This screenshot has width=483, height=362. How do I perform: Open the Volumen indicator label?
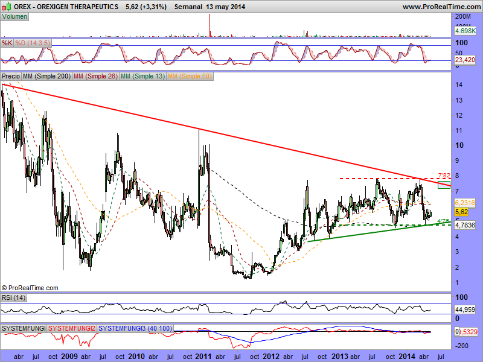14,17
